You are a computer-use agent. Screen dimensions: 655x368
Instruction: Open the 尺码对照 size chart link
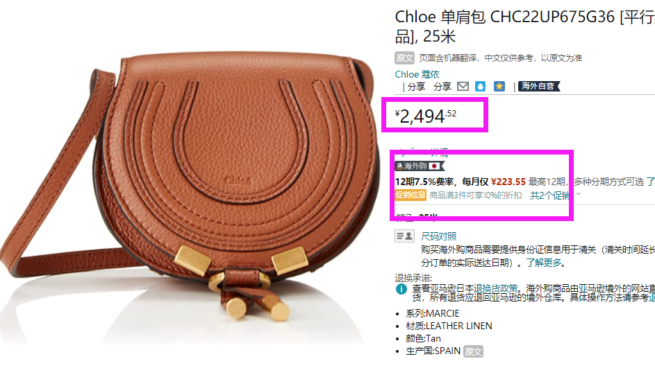(x=438, y=237)
